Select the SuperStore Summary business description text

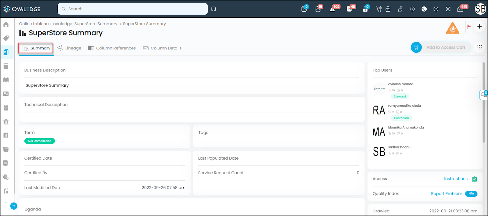tap(47, 85)
